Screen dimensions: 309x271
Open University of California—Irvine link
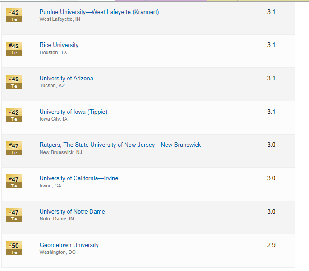(x=79, y=178)
